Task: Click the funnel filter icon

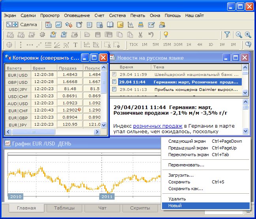Action: [x=227, y=35]
